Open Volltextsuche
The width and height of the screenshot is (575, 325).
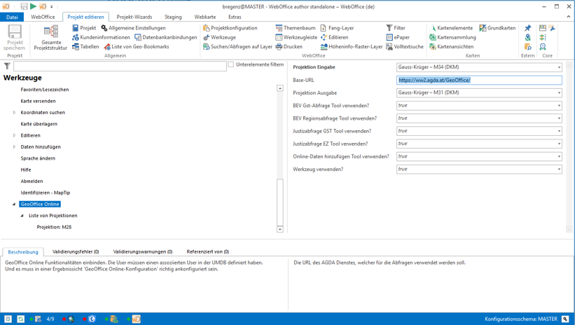coord(405,47)
